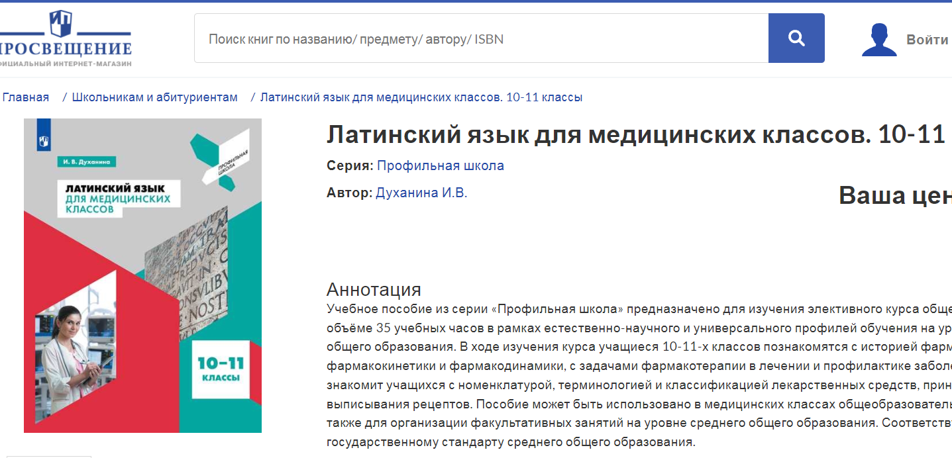952x458 pixels.
Task: Click the И. В. Духанина label on the cover
Action: click(86, 161)
